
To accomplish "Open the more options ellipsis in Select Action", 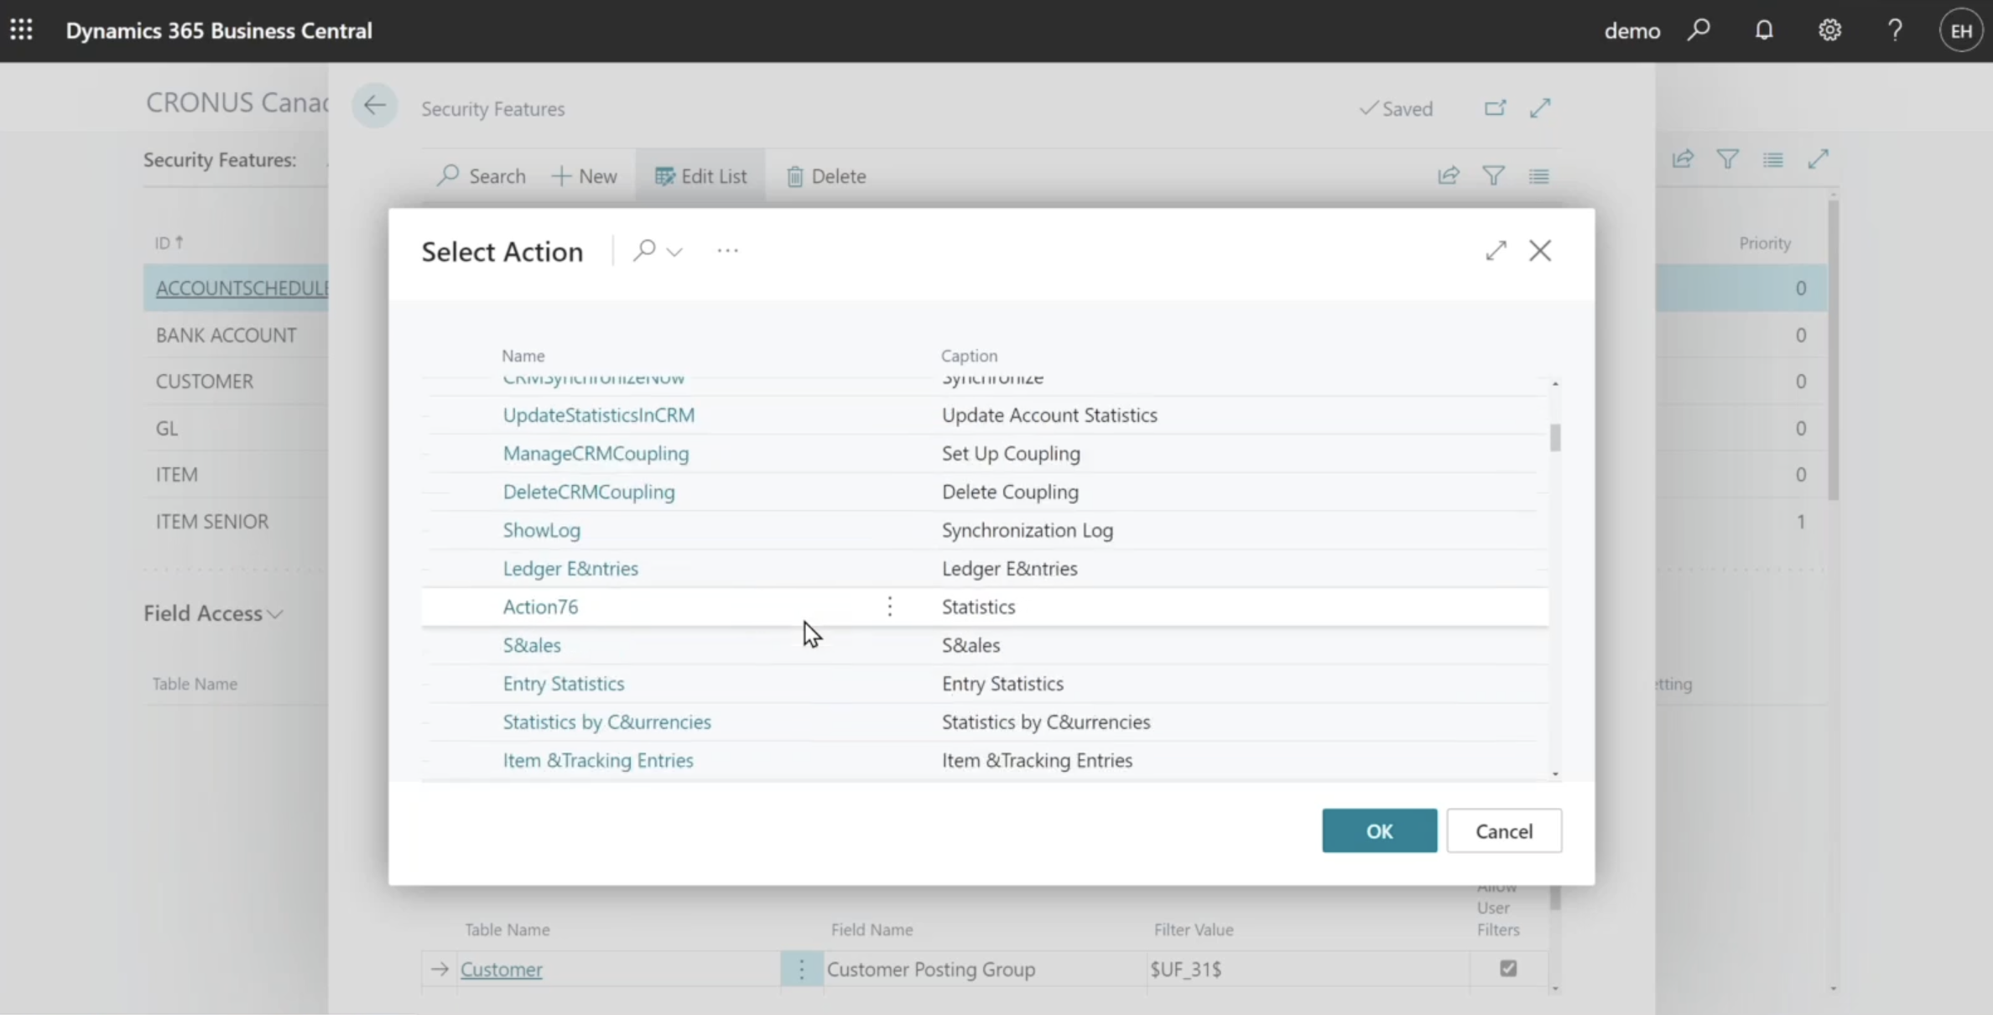I will (727, 250).
